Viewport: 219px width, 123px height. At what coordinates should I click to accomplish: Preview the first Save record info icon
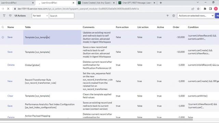click(3, 37)
